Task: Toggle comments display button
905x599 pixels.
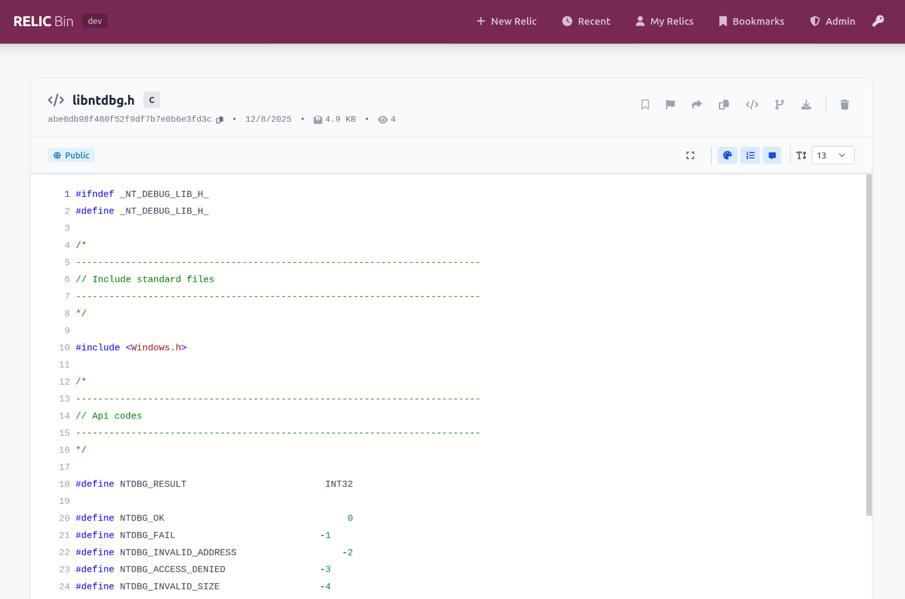Action: 772,155
